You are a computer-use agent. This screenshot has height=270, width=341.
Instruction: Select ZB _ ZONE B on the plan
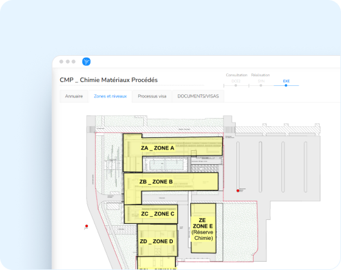tap(156, 181)
